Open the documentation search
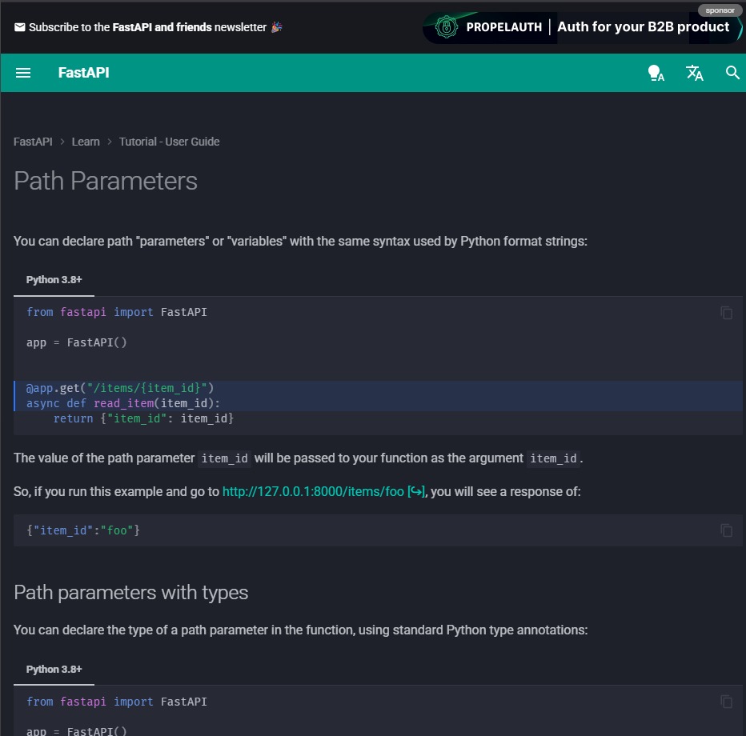This screenshot has height=736, width=746. pos(732,73)
